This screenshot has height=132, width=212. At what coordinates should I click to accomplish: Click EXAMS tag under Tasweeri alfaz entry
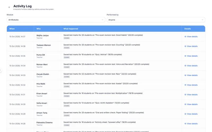67,125
